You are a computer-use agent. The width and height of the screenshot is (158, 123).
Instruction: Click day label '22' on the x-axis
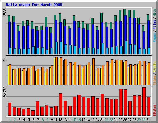pos(106,120)
